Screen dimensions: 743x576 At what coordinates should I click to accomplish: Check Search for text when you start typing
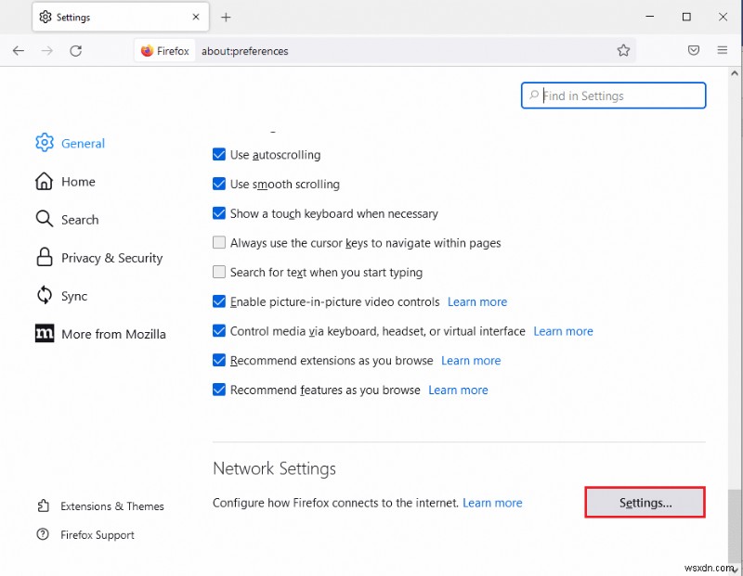click(x=219, y=272)
